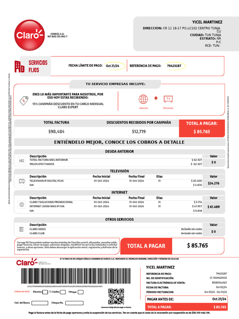Click the Total Factura amount $98,484
This screenshot has width=239, height=319.
(56, 132)
